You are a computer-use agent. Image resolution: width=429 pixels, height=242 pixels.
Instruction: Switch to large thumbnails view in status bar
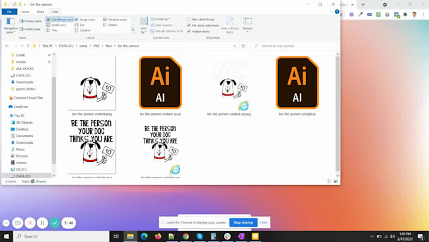[336, 181]
